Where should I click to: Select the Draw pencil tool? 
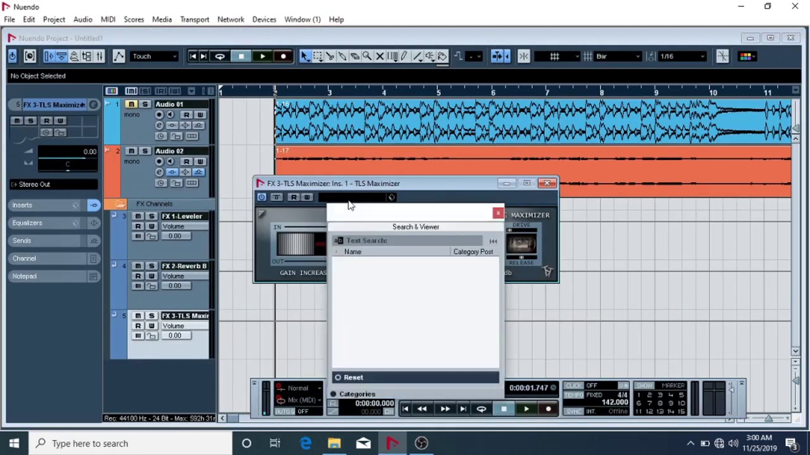(404, 56)
